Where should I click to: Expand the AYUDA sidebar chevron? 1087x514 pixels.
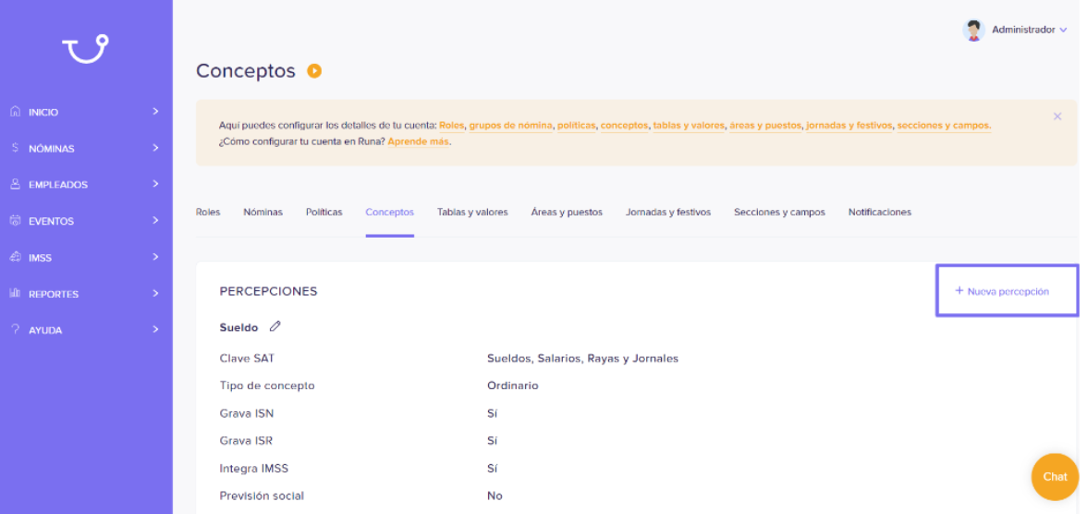(x=155, y=329)
